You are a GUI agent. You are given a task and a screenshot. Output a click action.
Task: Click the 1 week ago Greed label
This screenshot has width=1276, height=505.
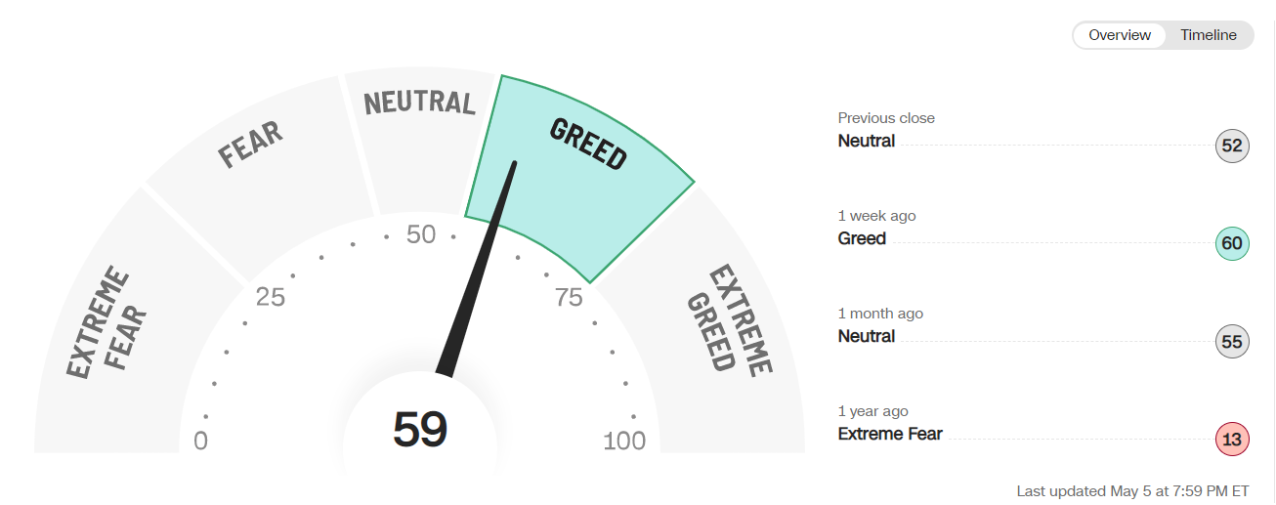point(862,238)
